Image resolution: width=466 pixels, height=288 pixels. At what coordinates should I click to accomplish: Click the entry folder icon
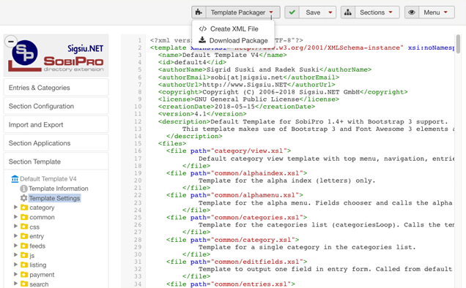(24, 236)
